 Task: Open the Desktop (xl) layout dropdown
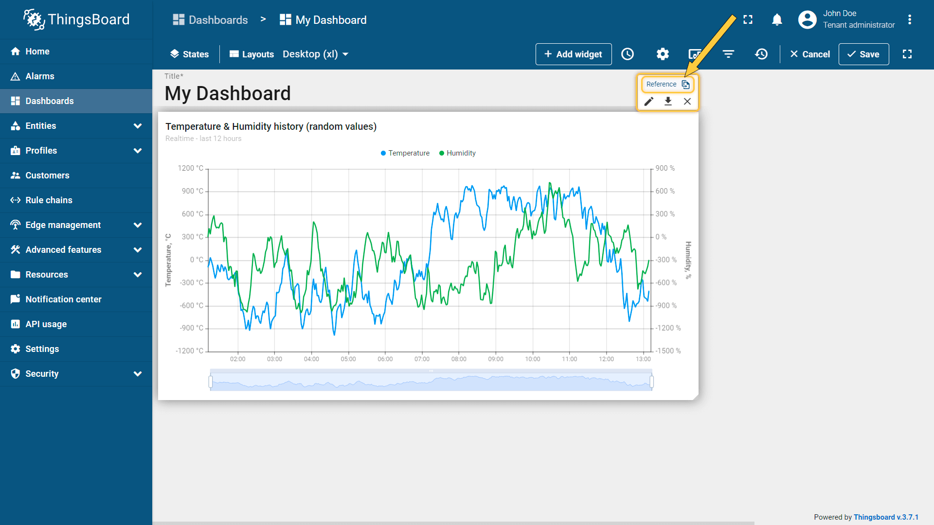315,54
